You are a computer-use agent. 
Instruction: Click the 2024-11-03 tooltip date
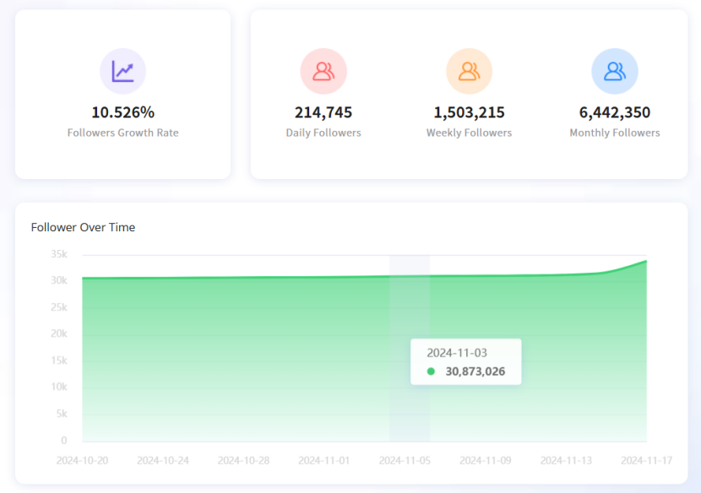[456, 353]
